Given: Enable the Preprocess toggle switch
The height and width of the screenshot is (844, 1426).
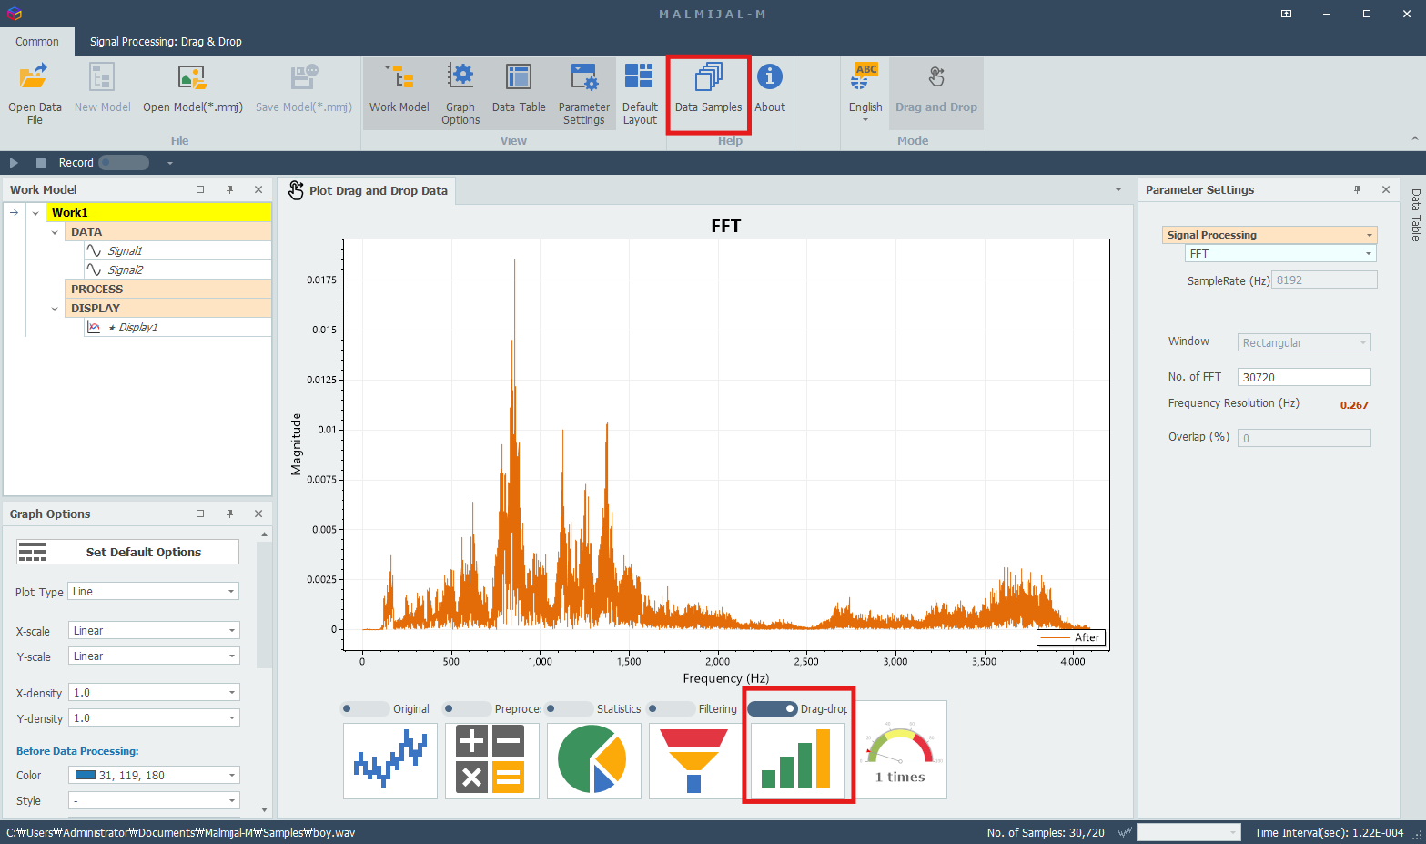Looking at the screenshot, I should pyautogui.click(x=467, y=708).
